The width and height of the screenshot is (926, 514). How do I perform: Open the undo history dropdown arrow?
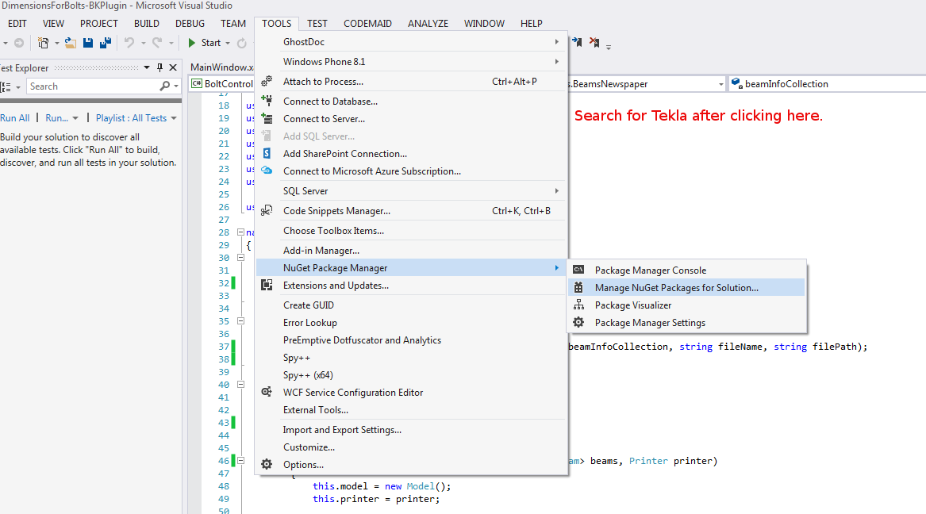pos(143,43)
